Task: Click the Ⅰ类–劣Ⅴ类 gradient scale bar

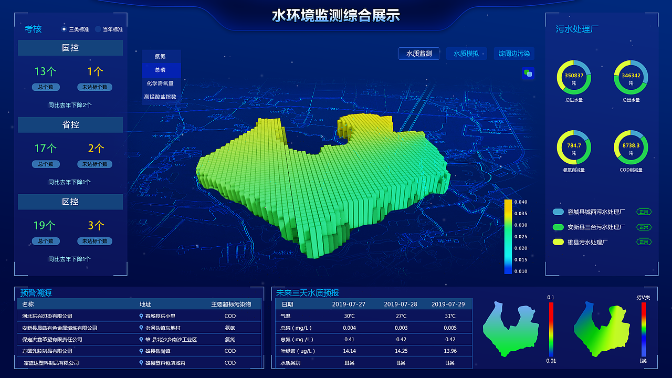Action: pyautogui.click(x=643, y=330)
